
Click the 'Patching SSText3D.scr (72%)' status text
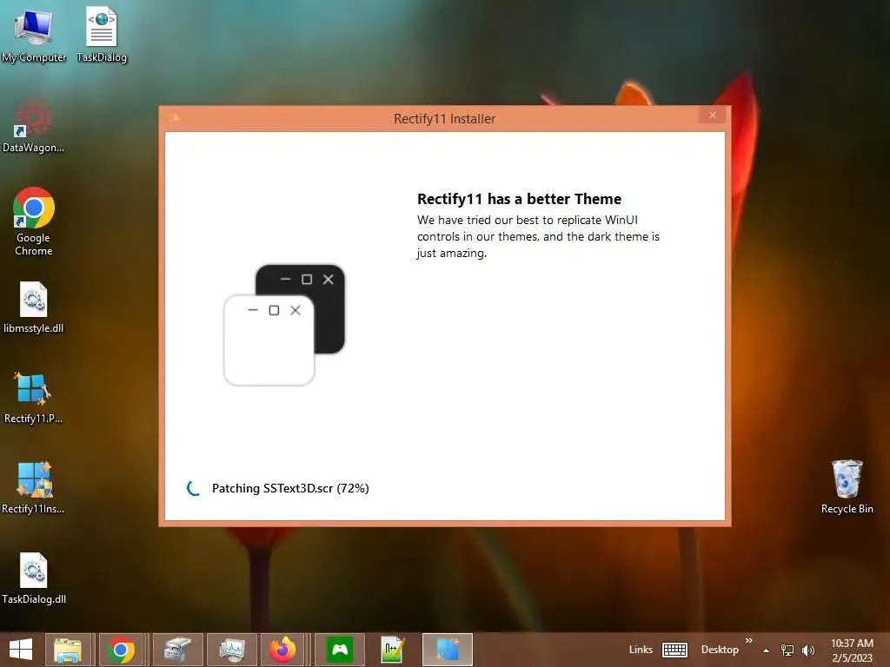(x=290, y=488)
